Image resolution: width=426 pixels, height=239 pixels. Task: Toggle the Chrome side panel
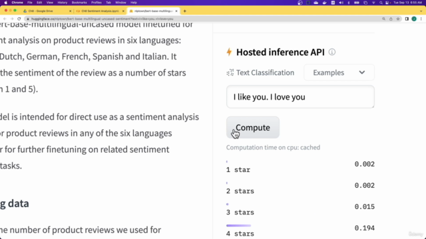point(407,19)
